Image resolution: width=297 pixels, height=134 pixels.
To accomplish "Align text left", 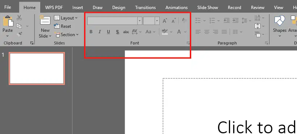I will point(198,32).
